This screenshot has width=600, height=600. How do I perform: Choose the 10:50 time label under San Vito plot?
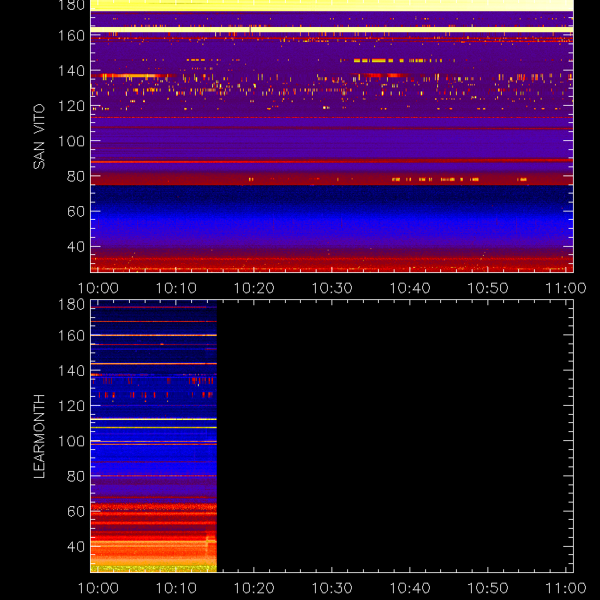click(488, 288)
